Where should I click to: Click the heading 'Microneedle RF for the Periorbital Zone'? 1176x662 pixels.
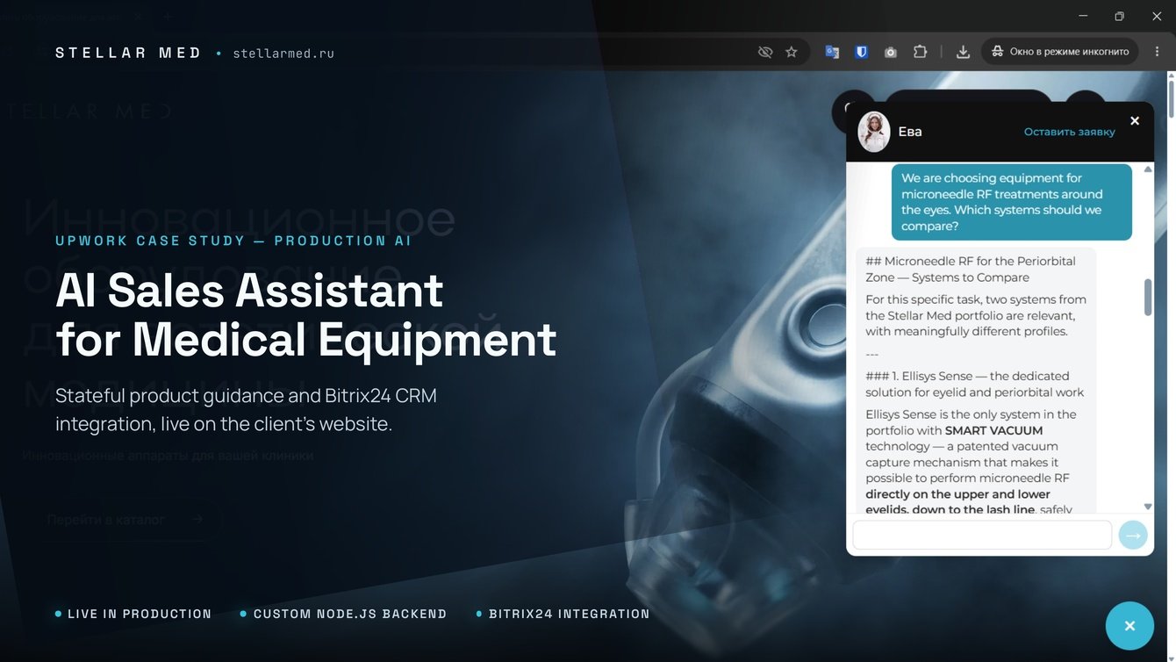click(x=971, y=269)
